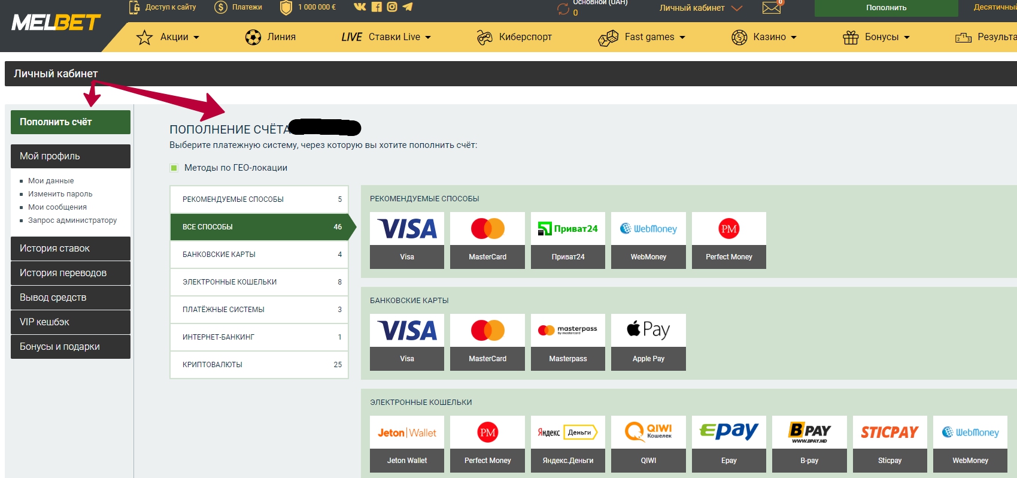The height and width of the screenshot is (478, 1017).
Task: Select the Электронные кошельки category tab
Action: click(x=259, y=282)
